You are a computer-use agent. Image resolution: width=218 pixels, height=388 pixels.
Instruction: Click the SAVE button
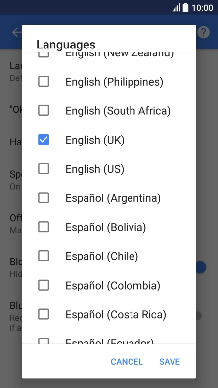[x=170, y=362]
